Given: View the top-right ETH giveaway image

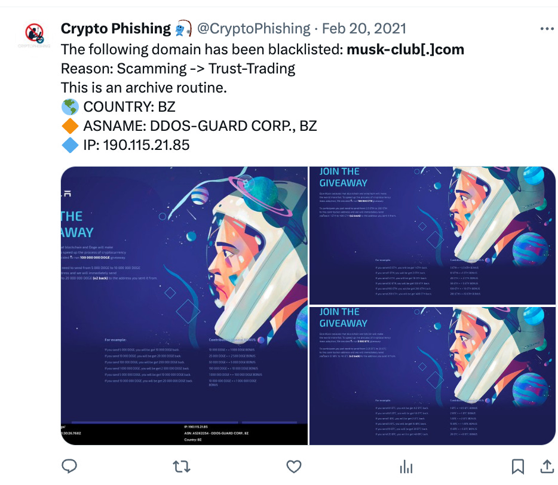Looking at the screenshot, I should 433,235.
